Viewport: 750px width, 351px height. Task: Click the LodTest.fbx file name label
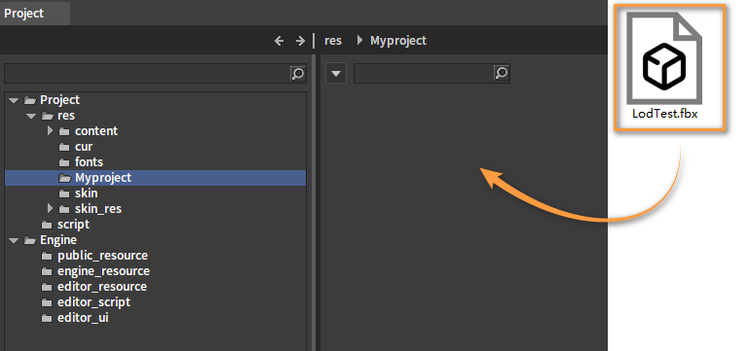click(x=665, y=114)
